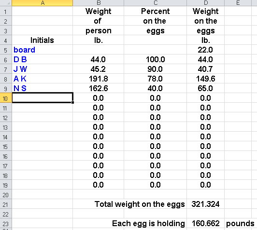
Task: Select the cell showing 160.662
Action: pyautogui.click(x=205, y=223)
